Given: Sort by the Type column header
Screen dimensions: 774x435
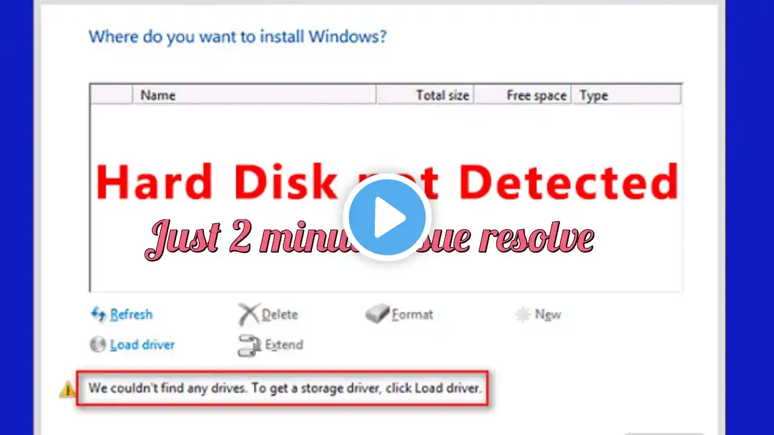Looking at the screenshot, I should coord(626,95).
